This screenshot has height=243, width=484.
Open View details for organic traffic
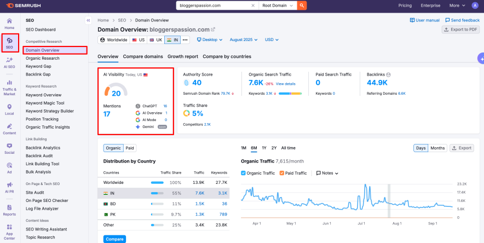click(285, 84)
